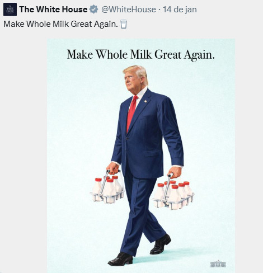
Task: Click the flag lapel pin on the suit
Action: (x=145, y=101)
